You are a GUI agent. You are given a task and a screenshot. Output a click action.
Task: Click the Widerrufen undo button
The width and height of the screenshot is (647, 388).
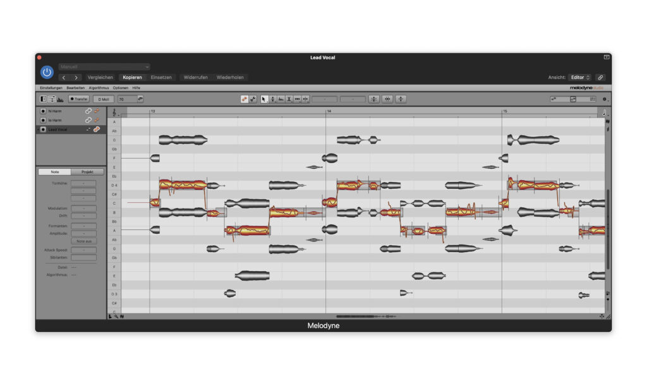(x=196, y=78)
